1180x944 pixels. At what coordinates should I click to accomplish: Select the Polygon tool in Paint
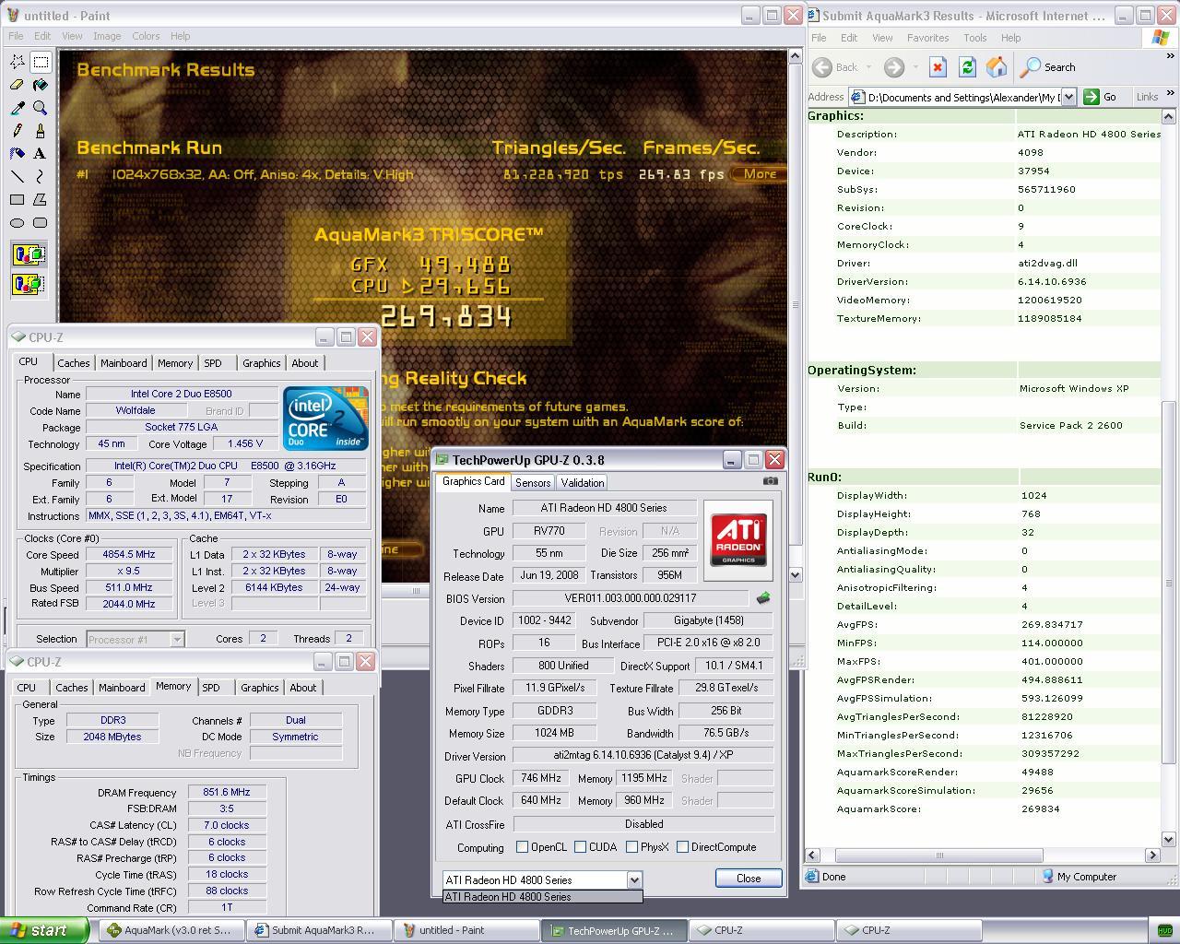(x=41, y=199)
